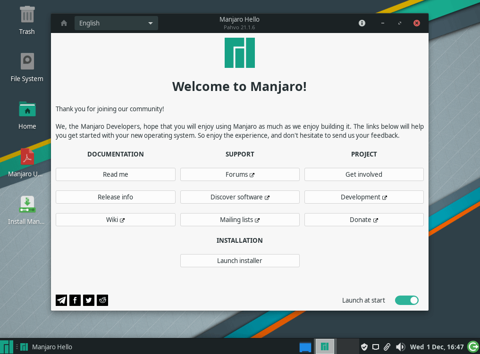This screenshot has height=354, width=480.
Task: Maximize the Manjaro Hello window
Action: click(399, 23)
